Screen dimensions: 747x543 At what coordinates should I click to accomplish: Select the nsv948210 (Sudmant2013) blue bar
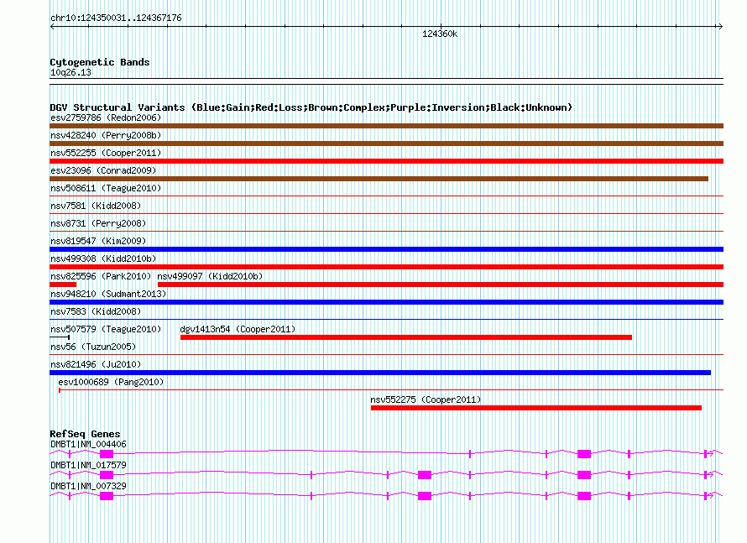pyautogui.click(x=386, y=302)
